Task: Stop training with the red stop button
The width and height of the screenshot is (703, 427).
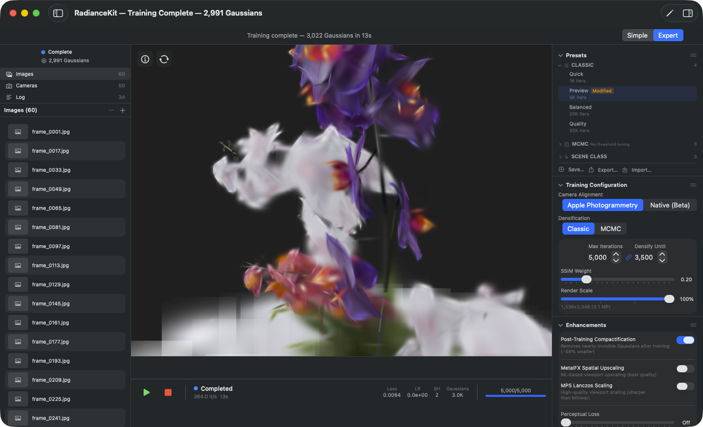Action: tap(168, 392)
